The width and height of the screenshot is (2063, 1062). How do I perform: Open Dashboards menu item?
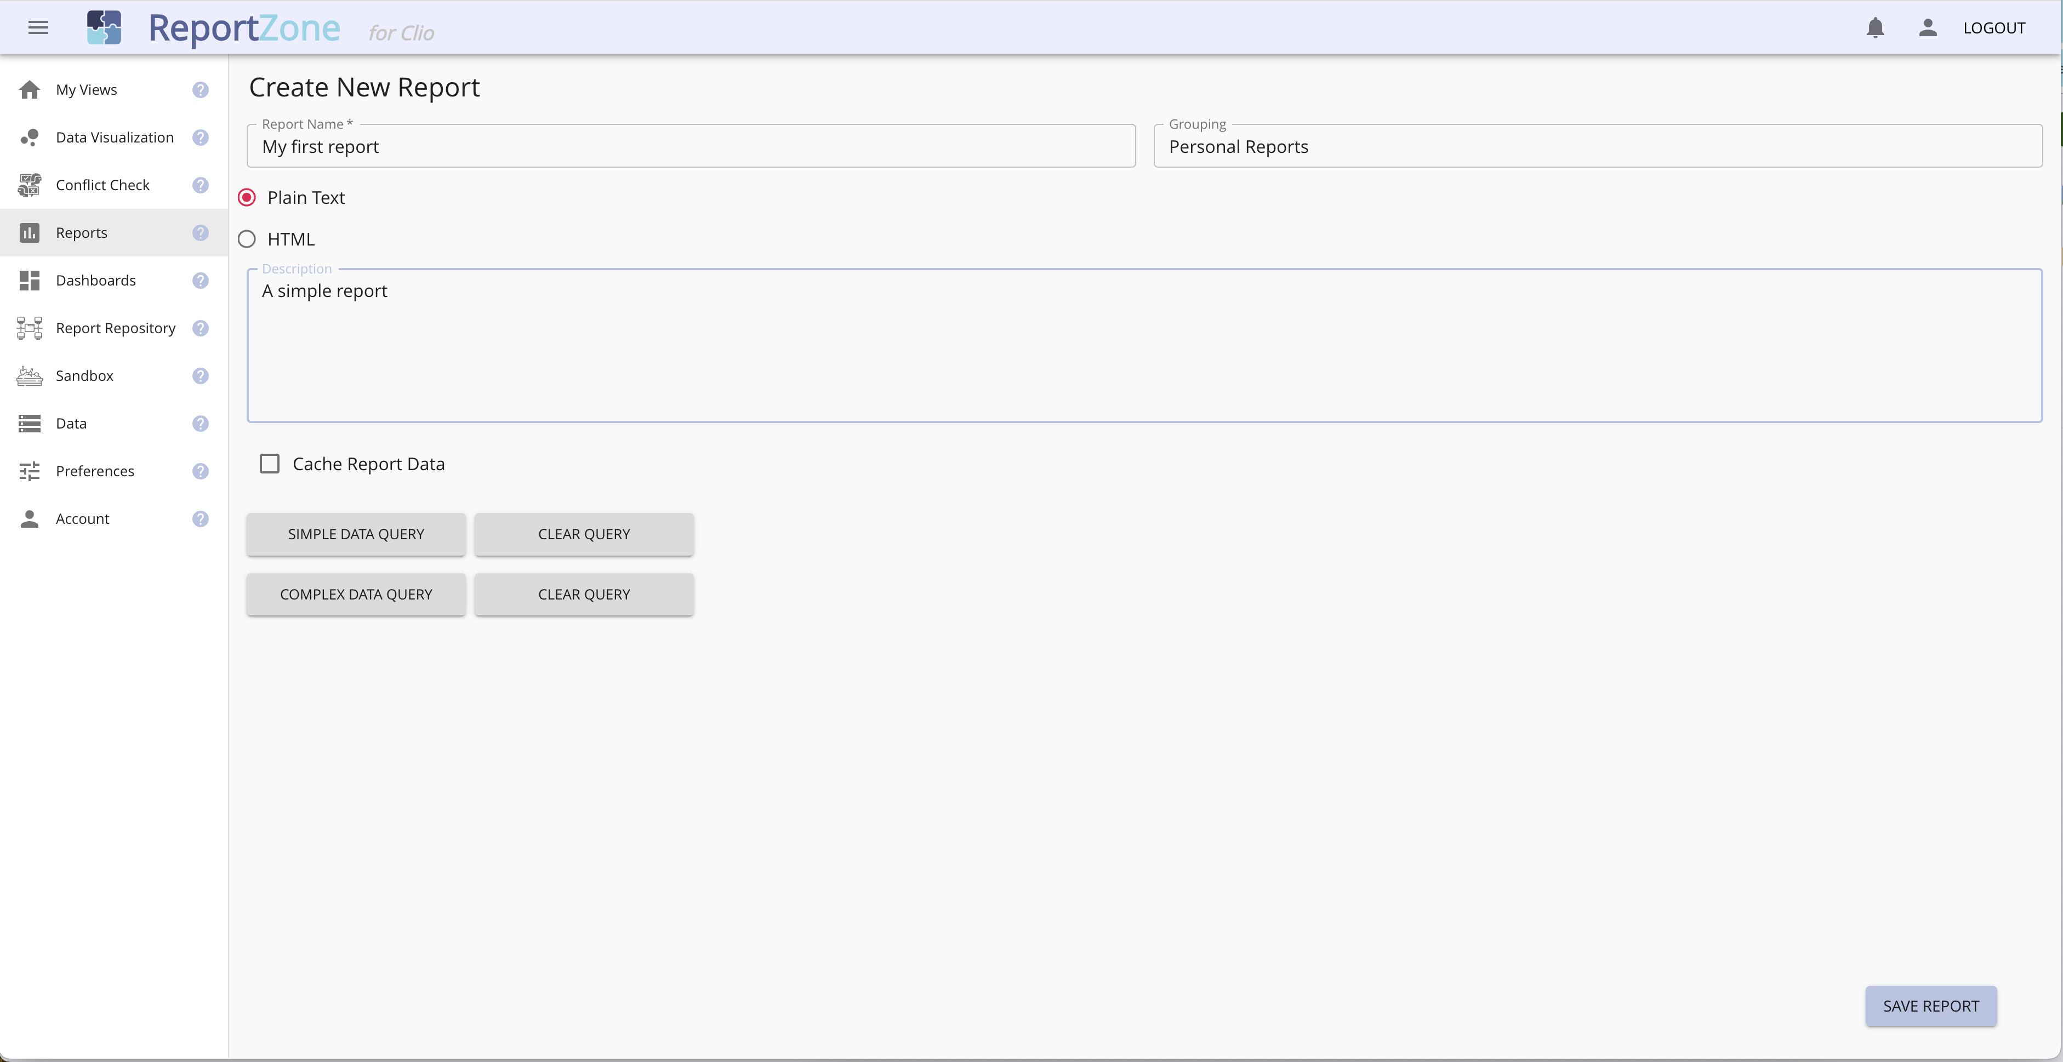113,281
